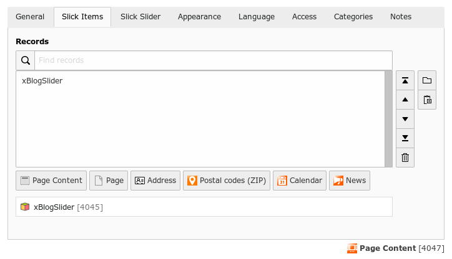Viewport: 452px width, 259px height.
Task: Click the search magnifier icon
Action: (x=26, y=60)
